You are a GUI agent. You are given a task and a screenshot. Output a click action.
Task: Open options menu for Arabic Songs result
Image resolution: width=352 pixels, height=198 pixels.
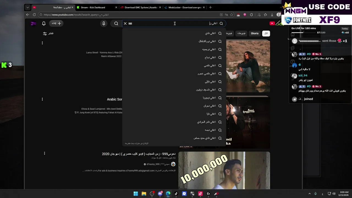pos(42,99)
